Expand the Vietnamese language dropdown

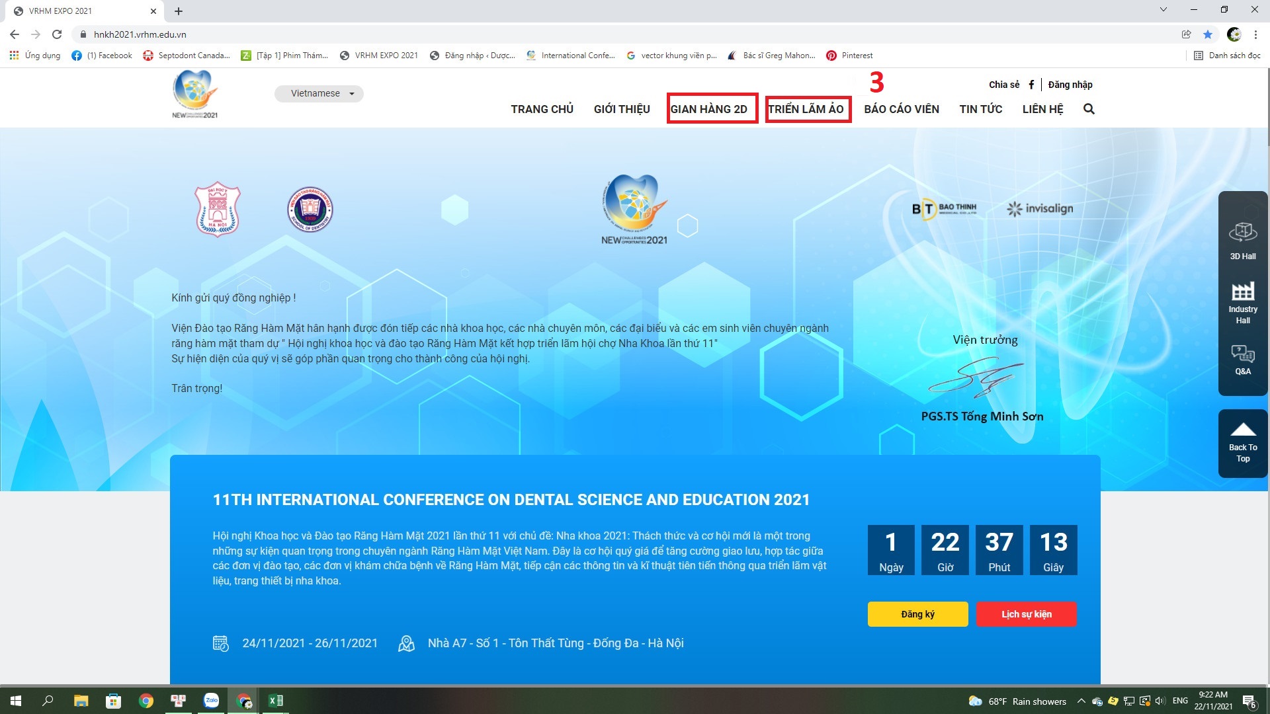click(319, 93)
